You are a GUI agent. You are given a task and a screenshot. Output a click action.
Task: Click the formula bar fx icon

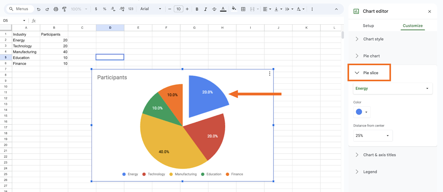(x=34, y=21)
